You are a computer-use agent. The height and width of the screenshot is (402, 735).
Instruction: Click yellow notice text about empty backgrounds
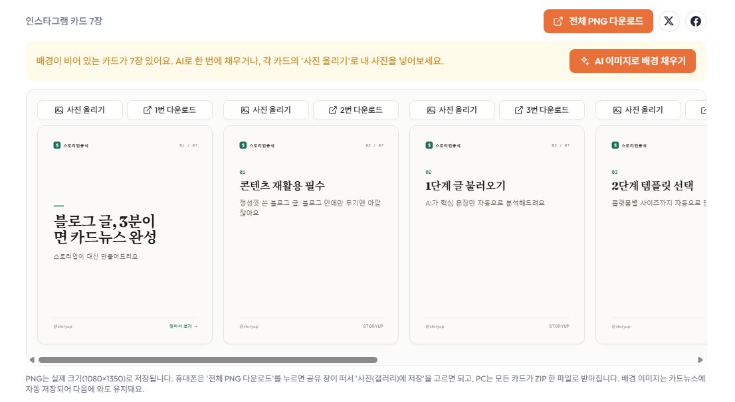click(240, 61)
